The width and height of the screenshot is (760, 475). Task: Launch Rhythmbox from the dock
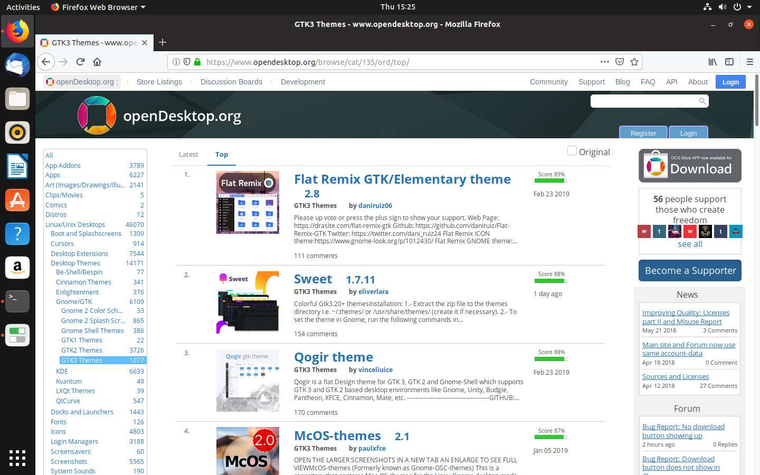tap(17, 132)
